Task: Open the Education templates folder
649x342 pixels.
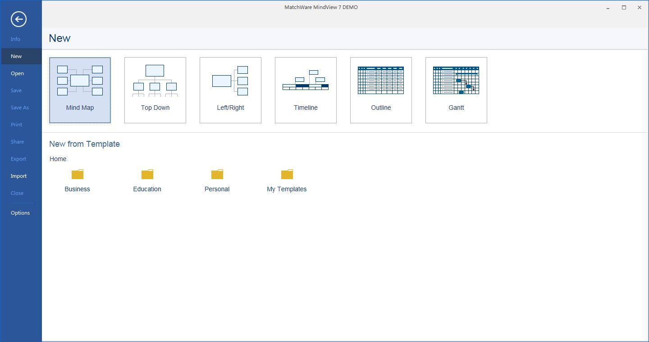Action: click(x=147, y=174)
